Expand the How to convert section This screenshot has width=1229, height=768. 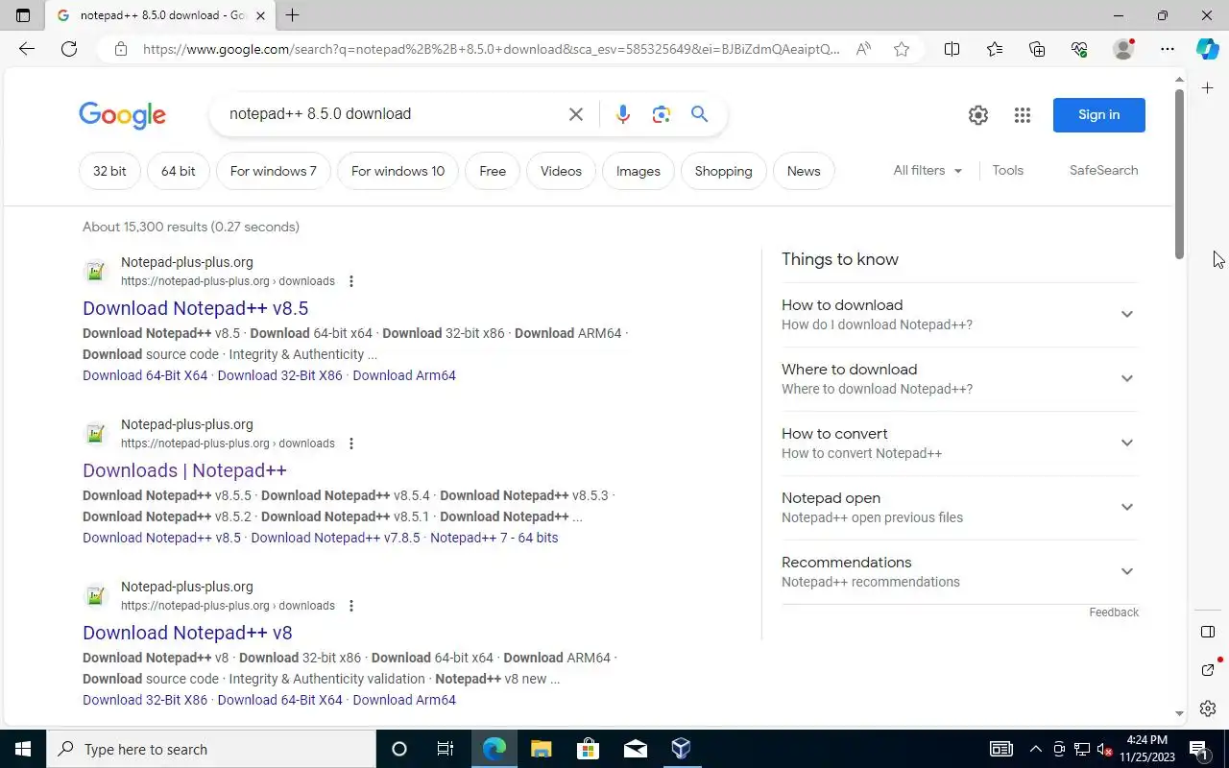pos(960,443)
